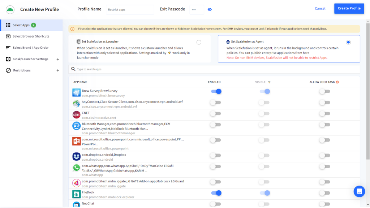Toggle Allow Lock Task for CNET
This screenshot has width=370, height=208.
point(325,114)
